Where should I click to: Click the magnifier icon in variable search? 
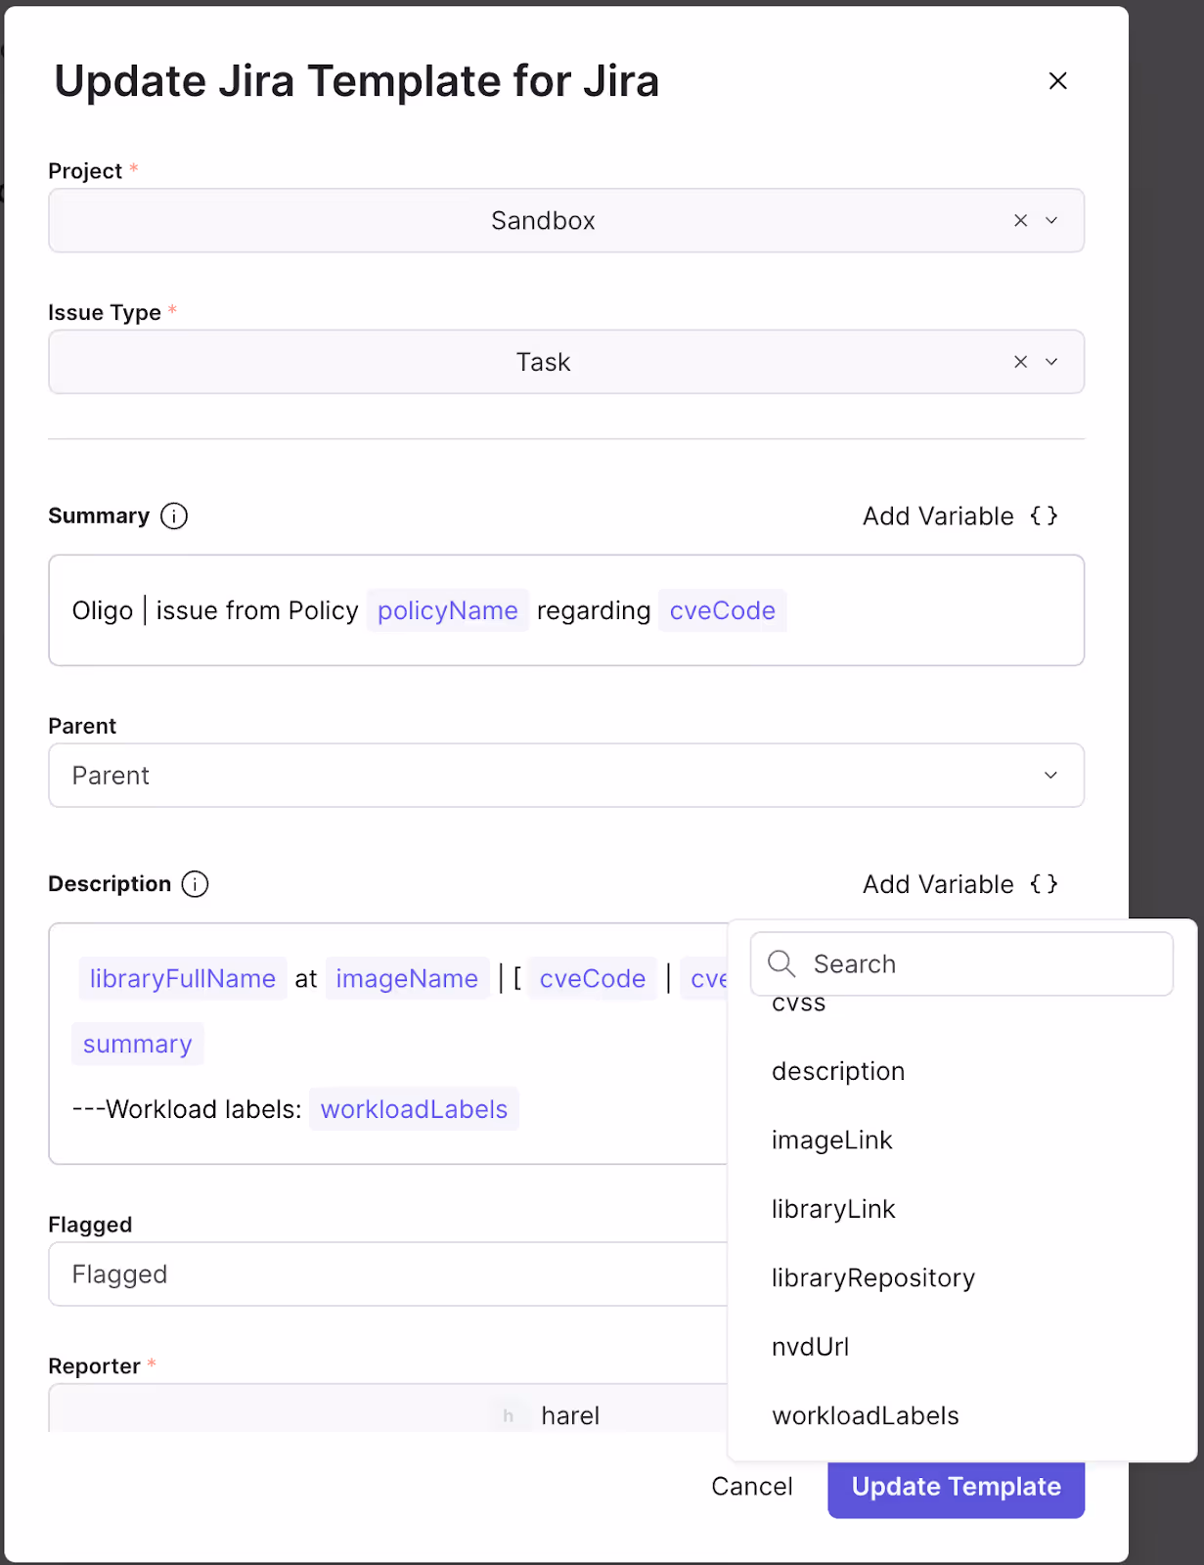pyautogui.click(x=781, y=964)
